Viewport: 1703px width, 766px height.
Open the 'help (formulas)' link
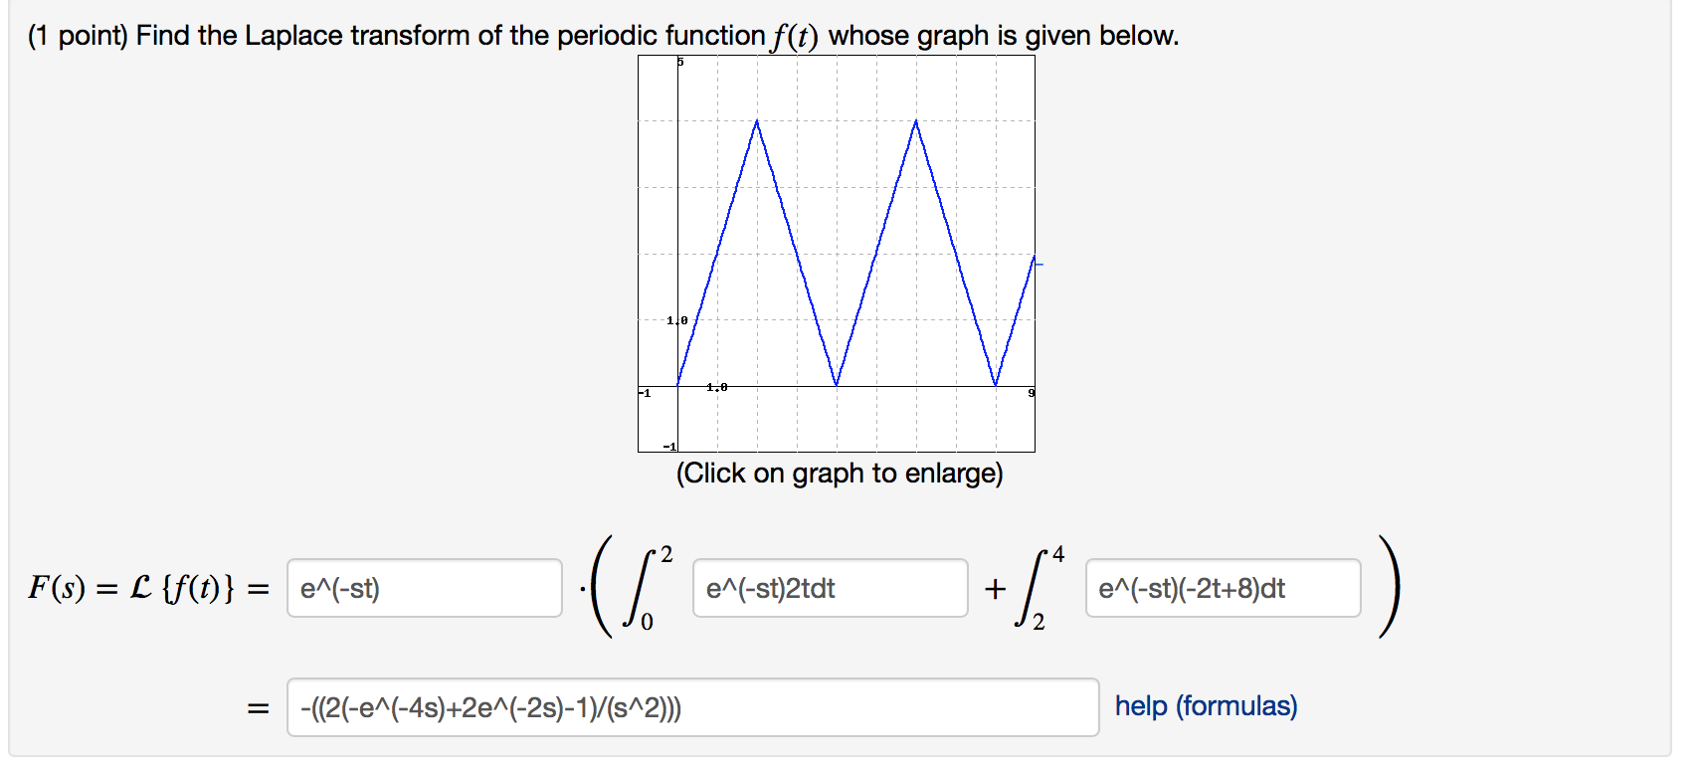coord(1208,706)
